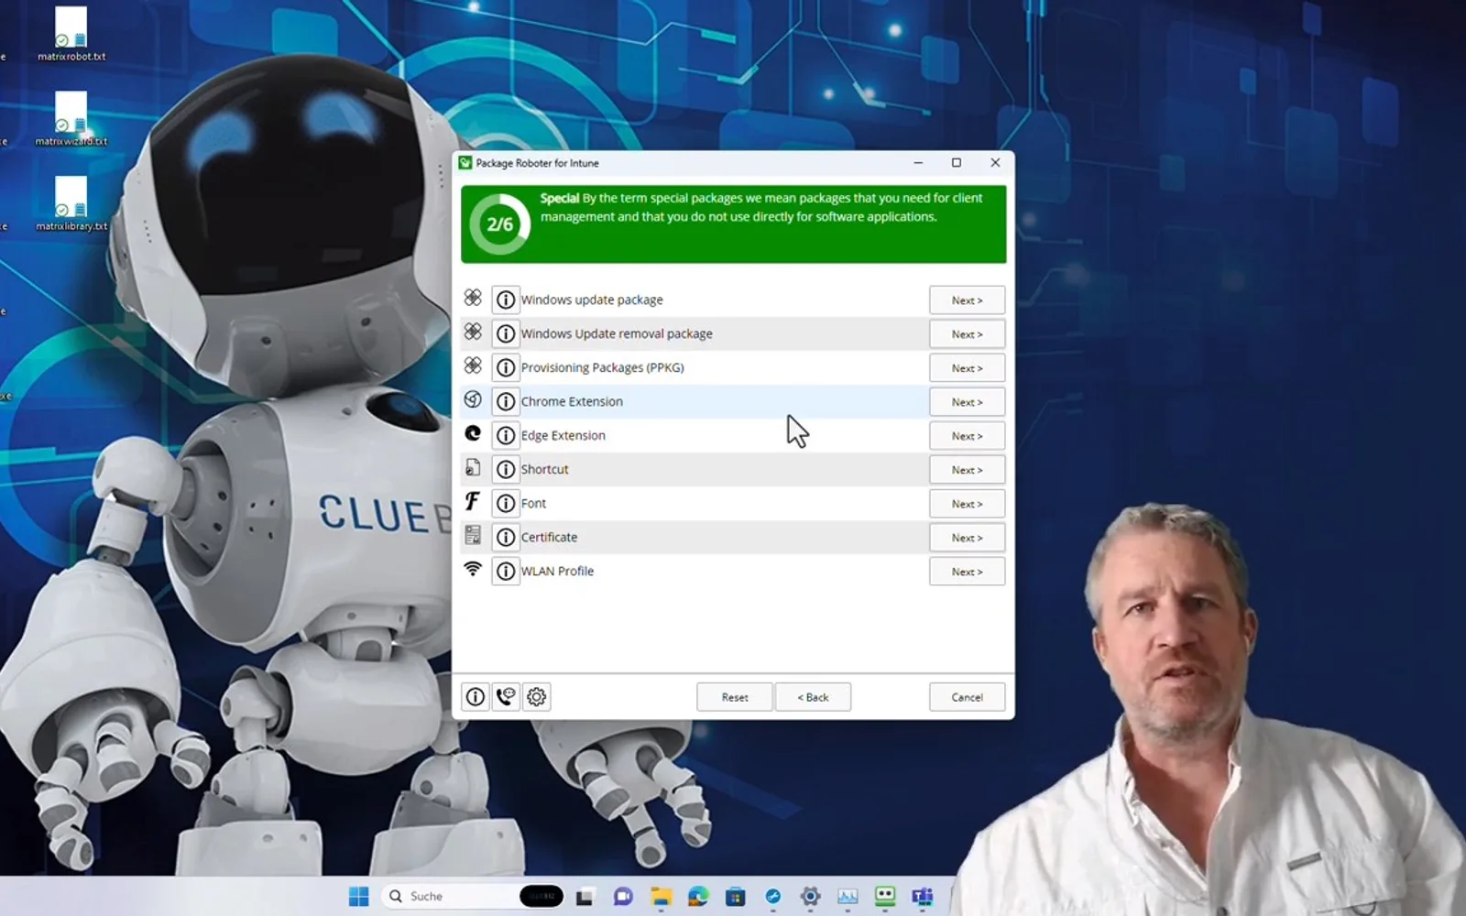Show info for Edge Extension
Screen dimensions: 1466x916
coord(506,435)
